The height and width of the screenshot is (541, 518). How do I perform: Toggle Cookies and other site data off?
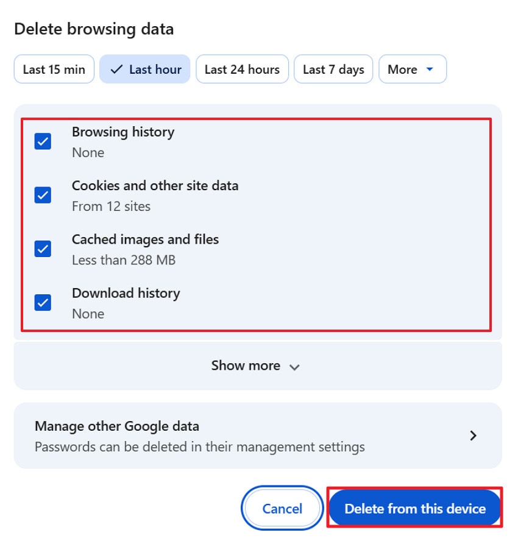(x=42, y=195)
